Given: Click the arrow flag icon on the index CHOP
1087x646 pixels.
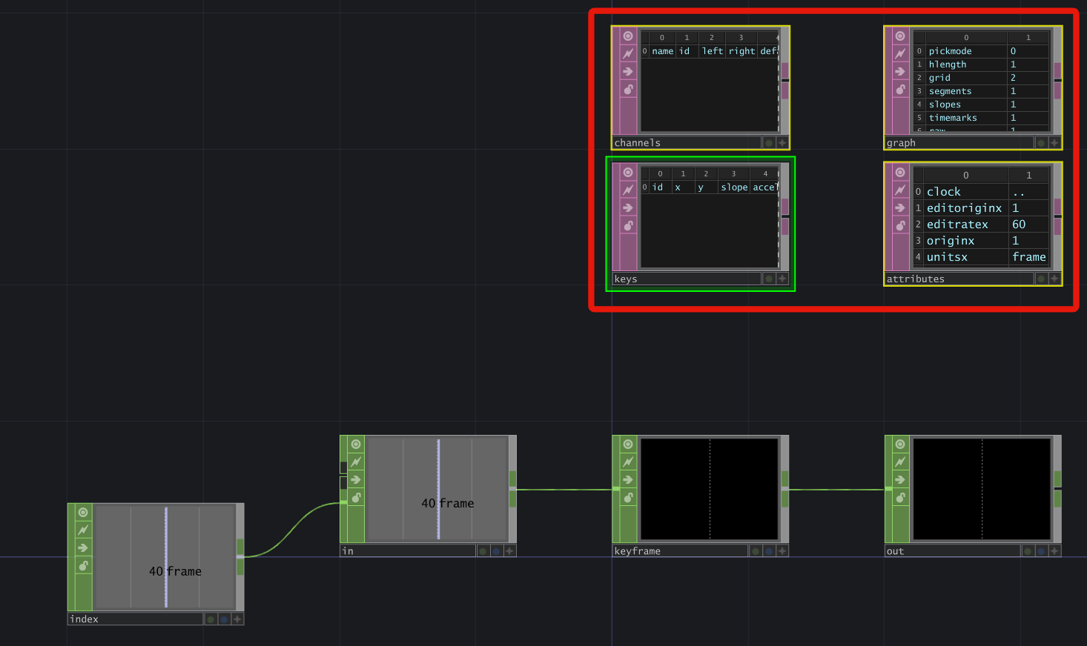Looking at the screenshot, I should [x=82, y=547].
